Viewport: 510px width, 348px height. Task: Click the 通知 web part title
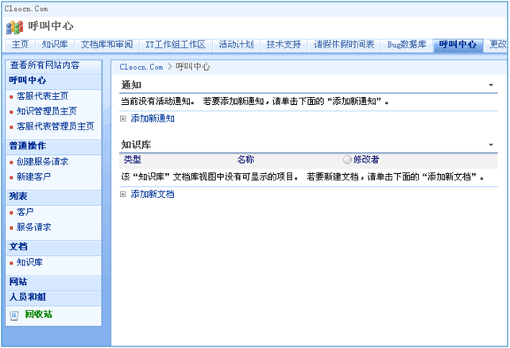point(131,85)
